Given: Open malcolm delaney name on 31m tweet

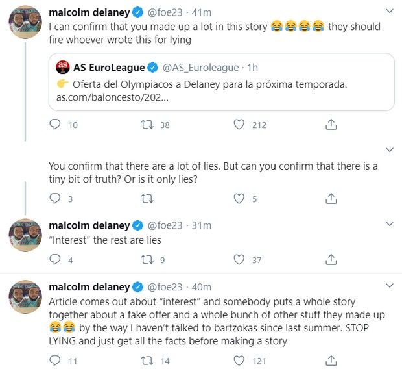Looking at the screenshot, I should tap(89, 225).
